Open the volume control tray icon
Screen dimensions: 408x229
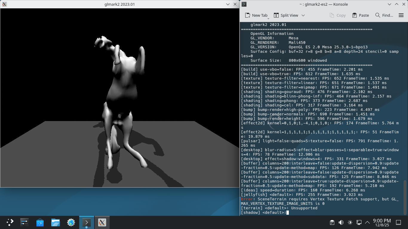[341, 222]
